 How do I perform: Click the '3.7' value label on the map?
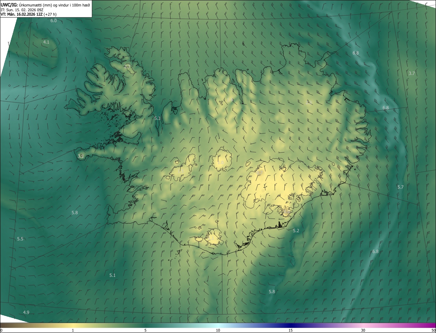[x=412, y=74]
